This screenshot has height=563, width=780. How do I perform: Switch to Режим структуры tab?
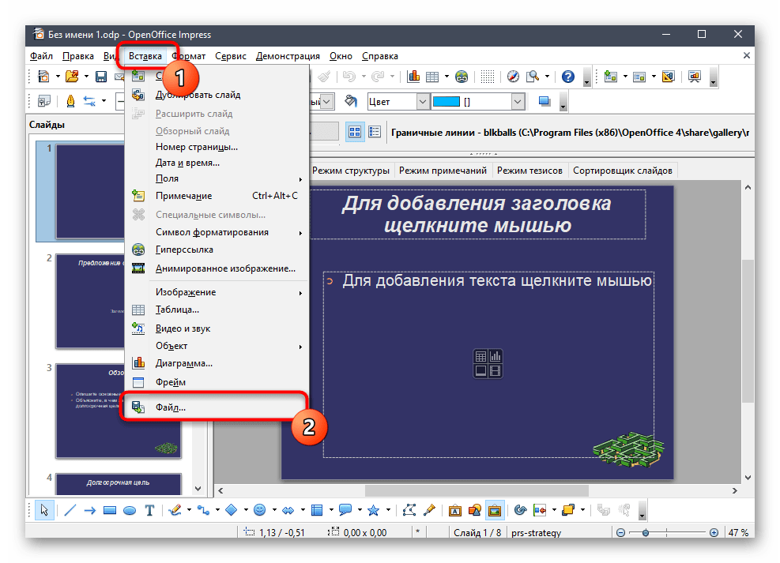tap(351, 171)
